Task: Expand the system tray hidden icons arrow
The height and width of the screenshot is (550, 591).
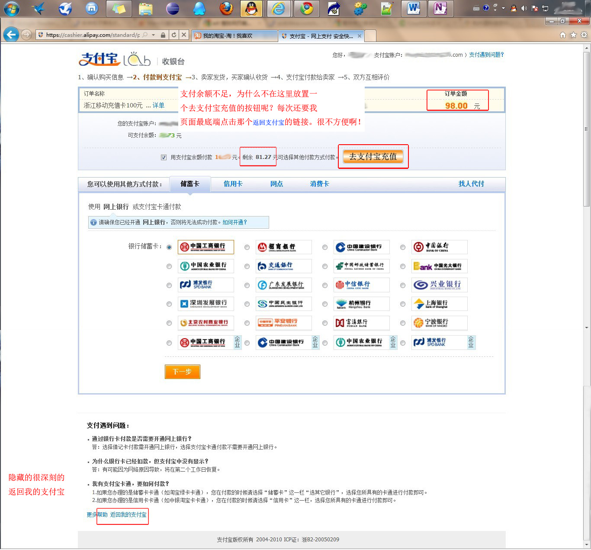Action: click(x=503, y=8)
